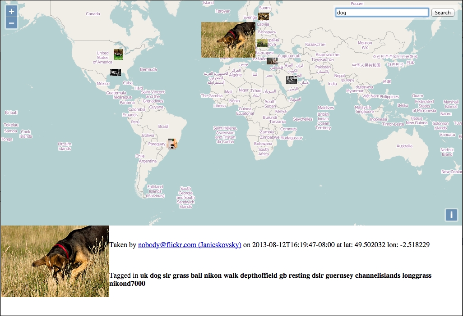
Task: Zoom out using the map minus icon
Action: click(x=11, y=23)
